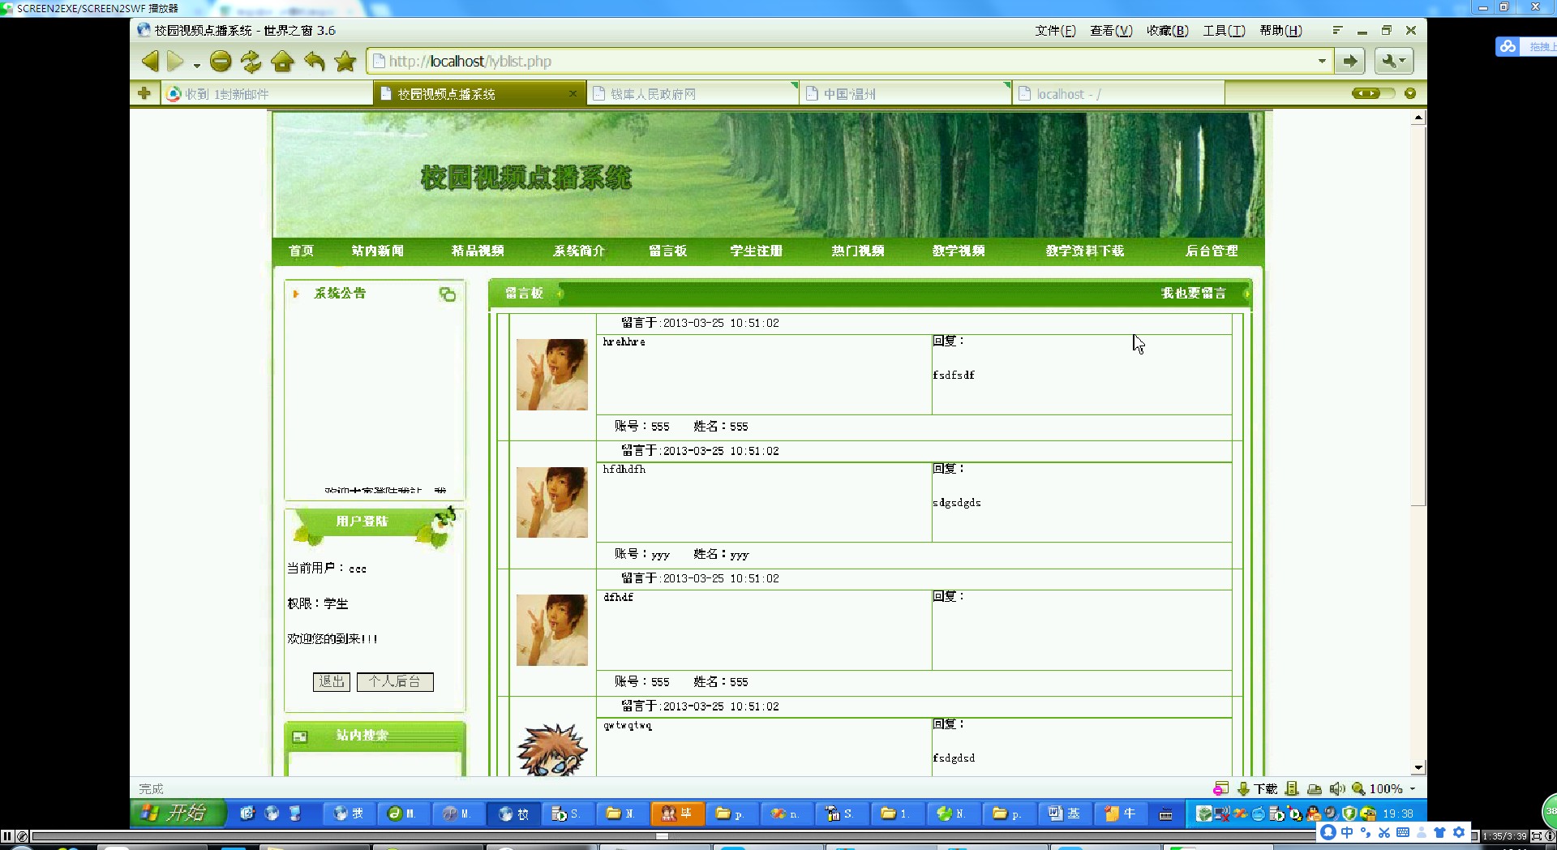
Task: Open 学生注册 navigation link
Action: click(x=756, y=251)
